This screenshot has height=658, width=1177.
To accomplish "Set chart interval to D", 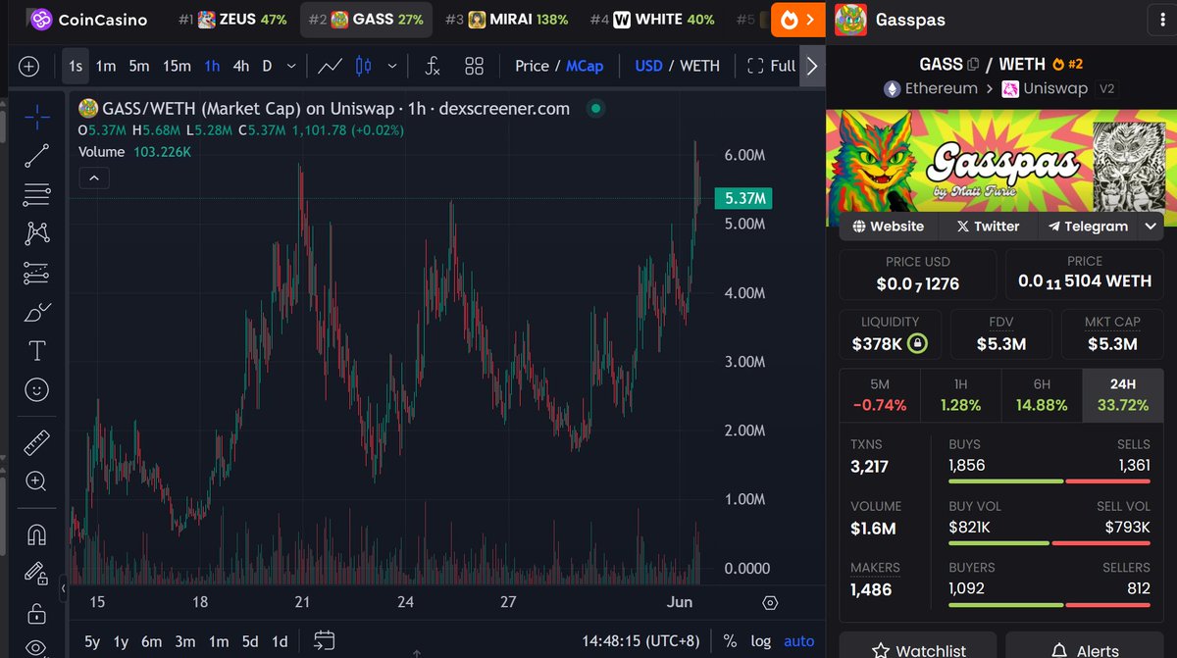I will tap(267, 67).
